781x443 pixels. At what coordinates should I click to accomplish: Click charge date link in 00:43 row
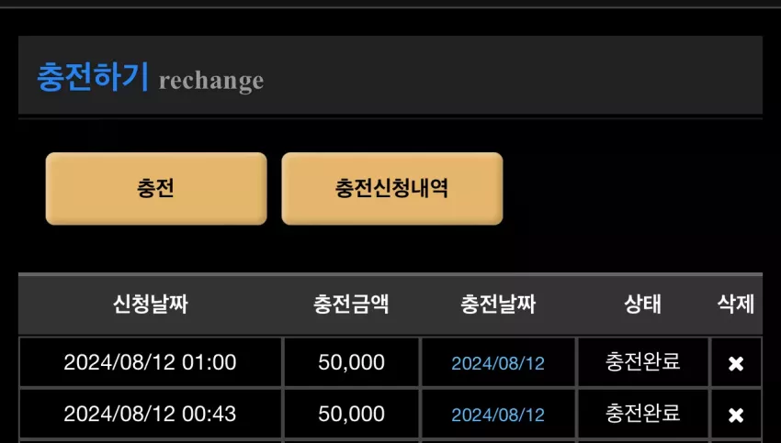498,415
